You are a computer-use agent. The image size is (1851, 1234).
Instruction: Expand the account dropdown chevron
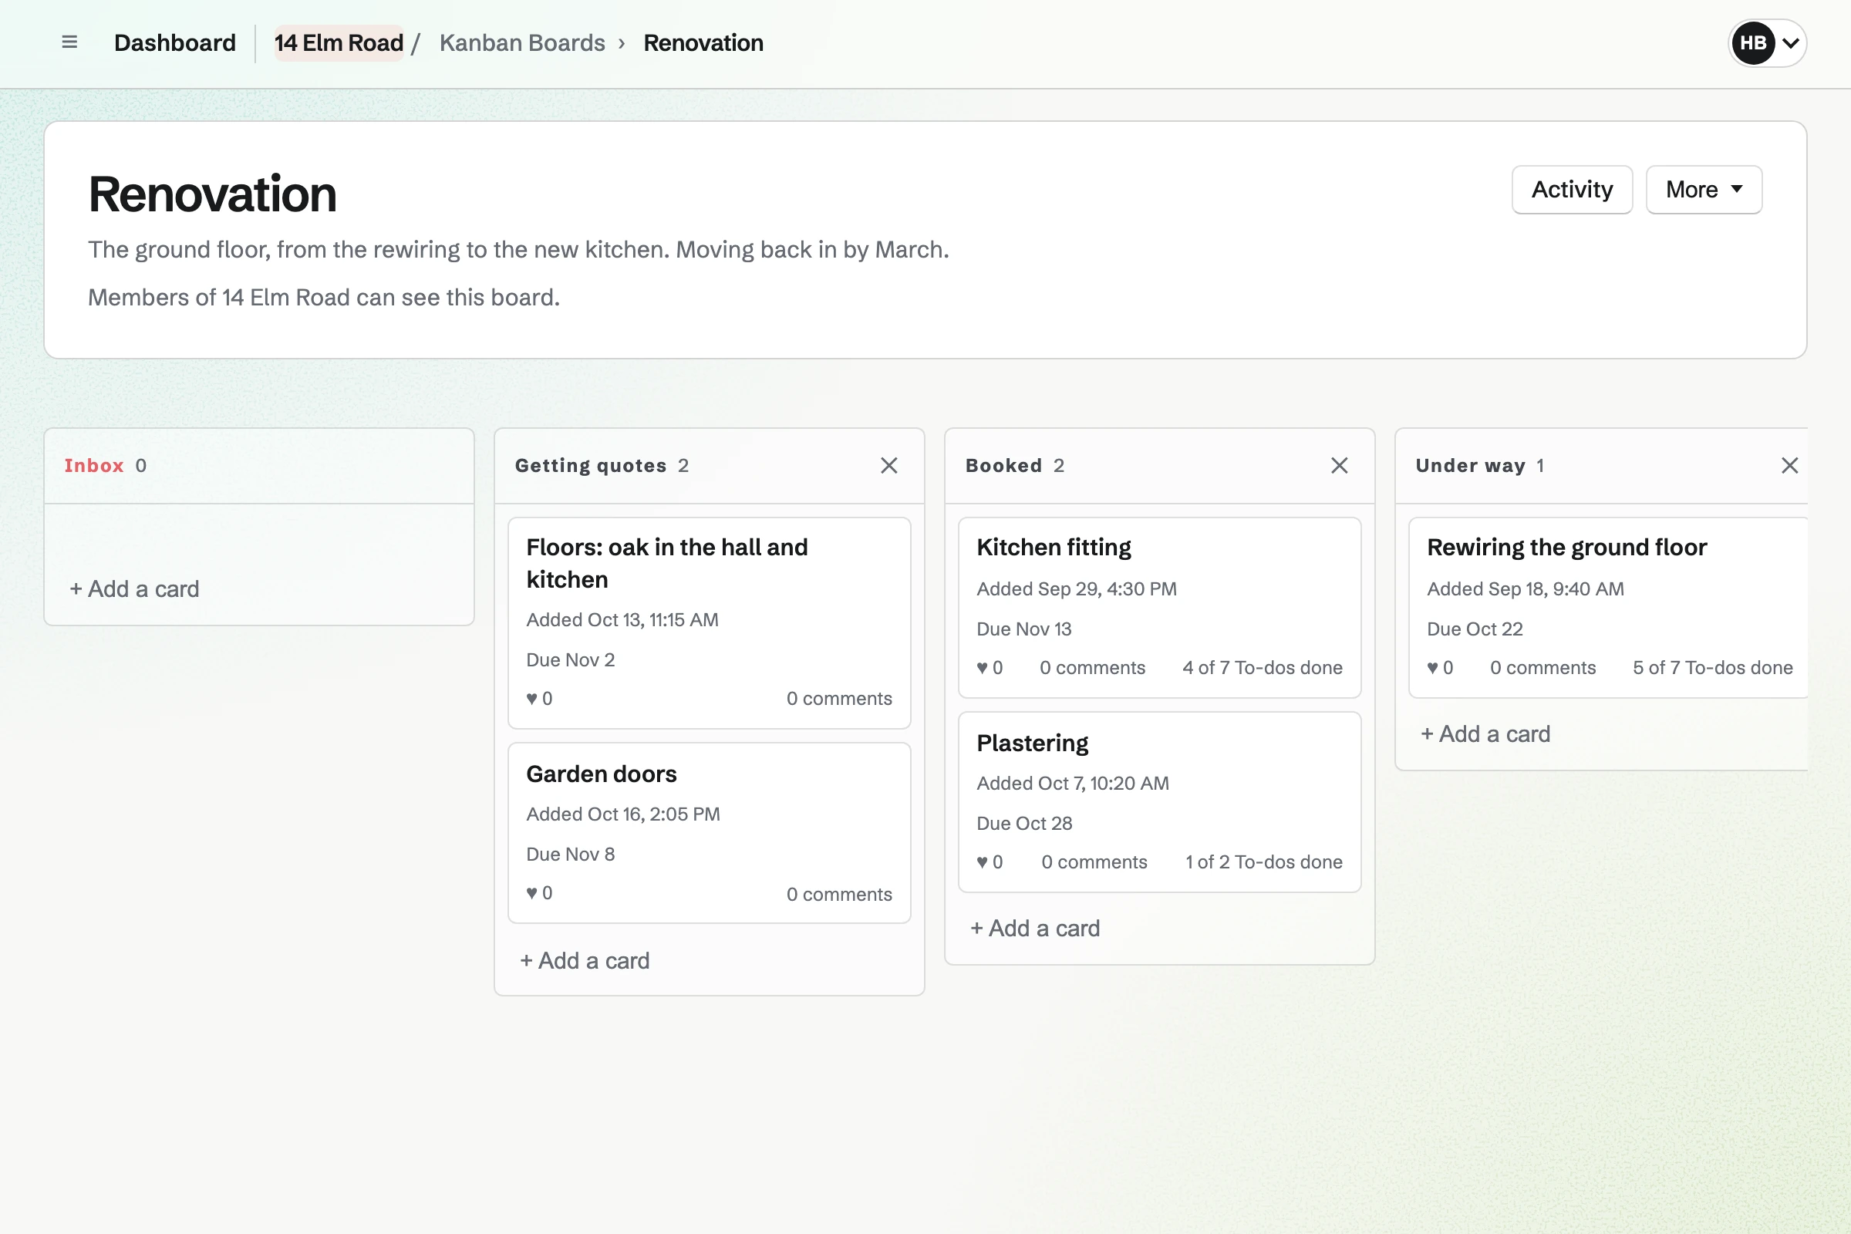(x=1790, y=43)
